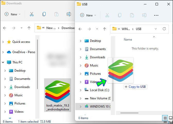Sort by Name column in USB window

click(x=128, y=40)
